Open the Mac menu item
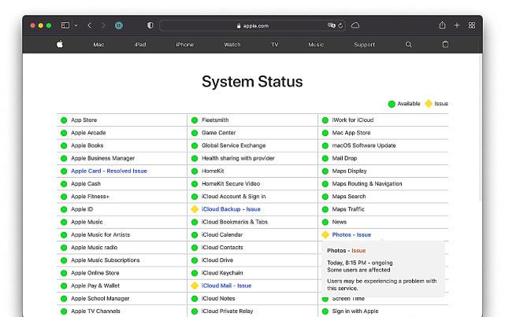 click(x=98, y=45)
